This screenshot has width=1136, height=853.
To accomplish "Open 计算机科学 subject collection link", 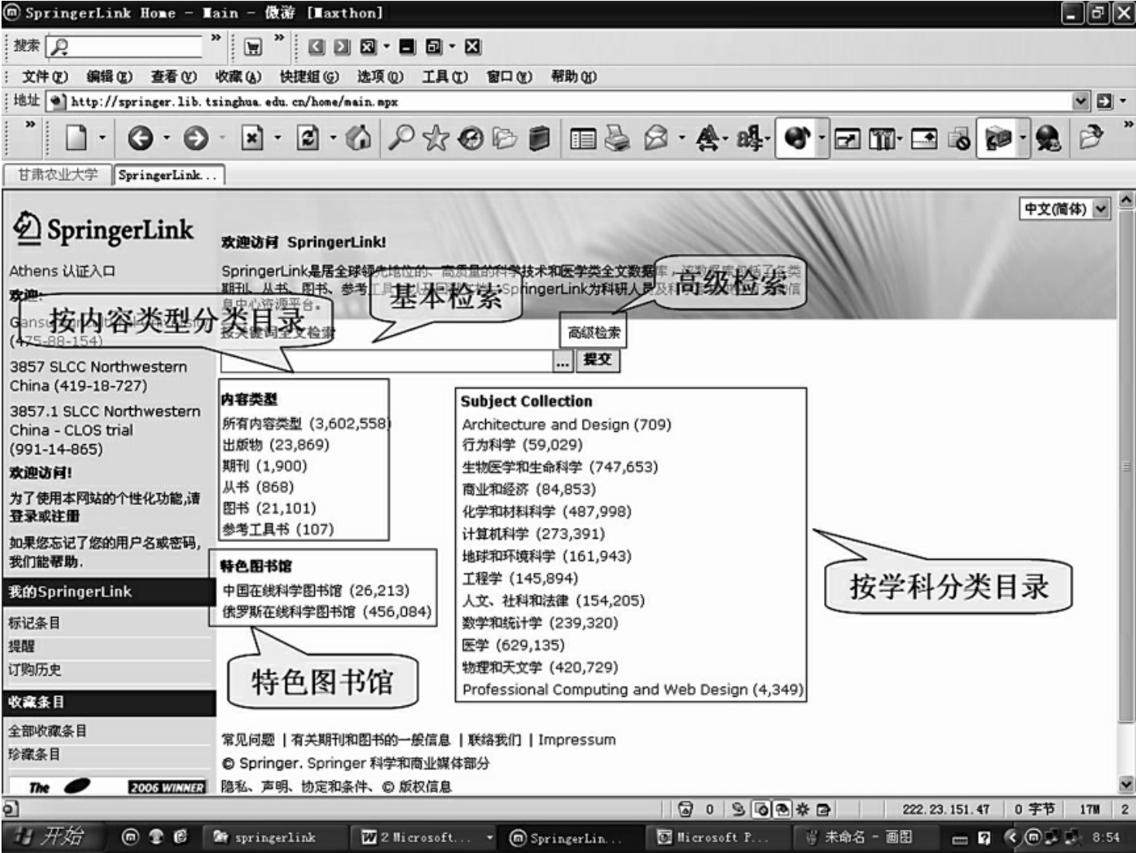I will (533, 533).
